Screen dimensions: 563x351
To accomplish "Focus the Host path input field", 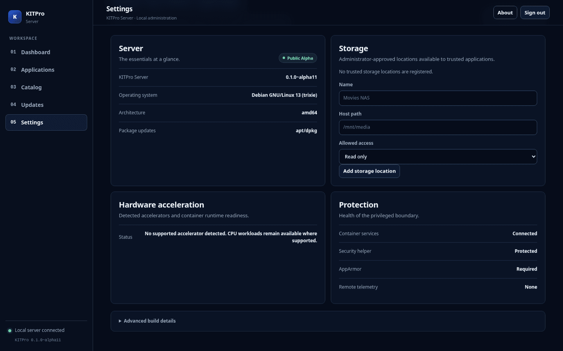I will (x=438, y=127).
